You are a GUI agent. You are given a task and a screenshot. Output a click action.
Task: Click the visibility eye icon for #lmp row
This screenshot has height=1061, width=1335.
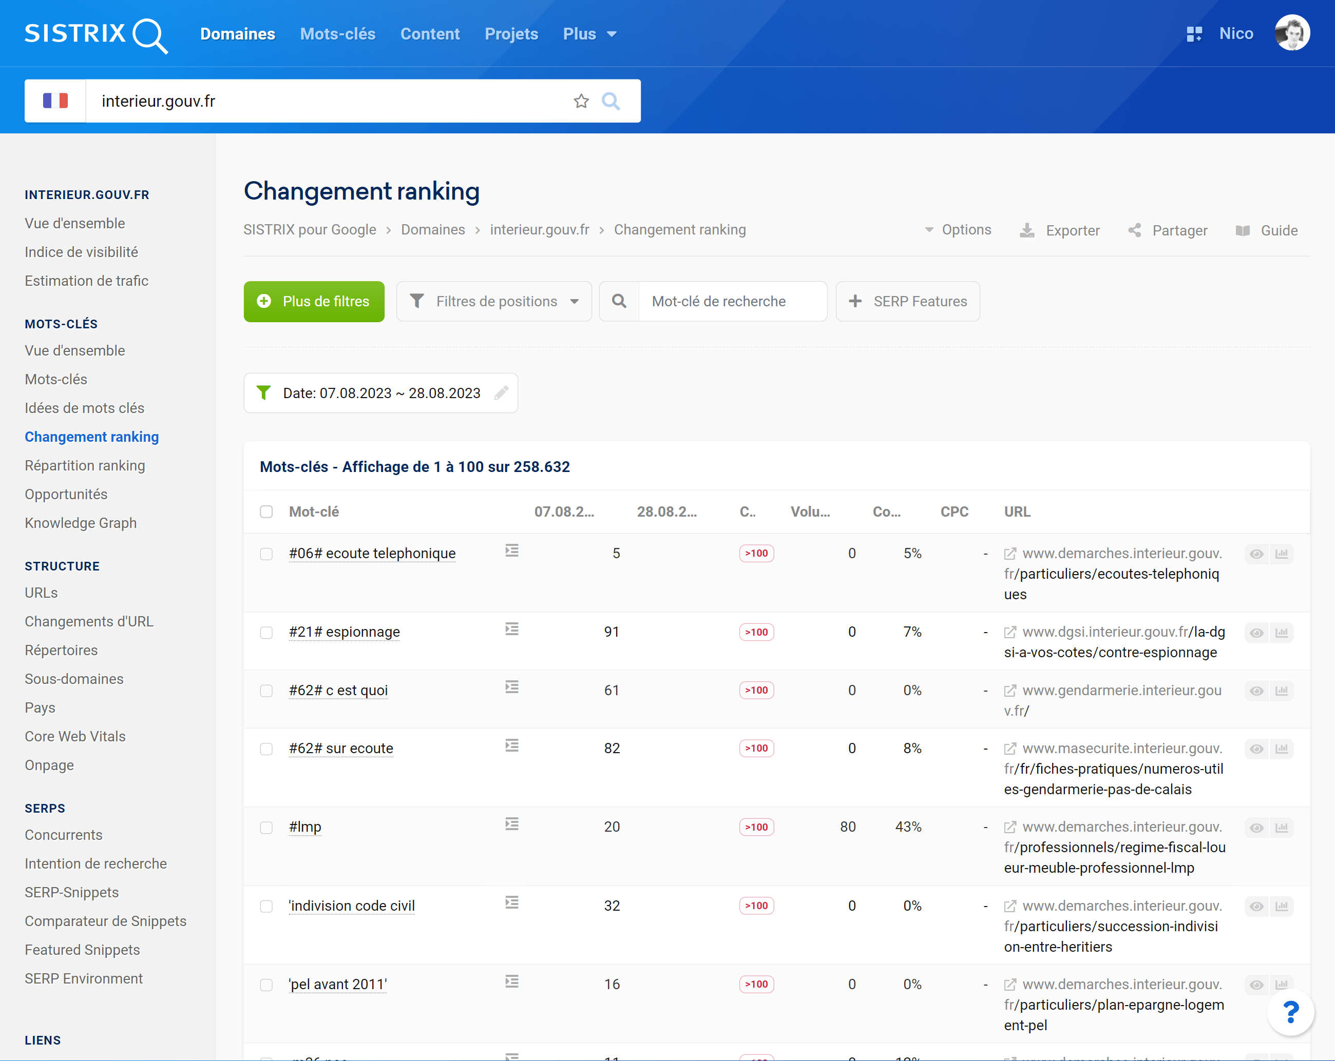(x=1256, y=826)
